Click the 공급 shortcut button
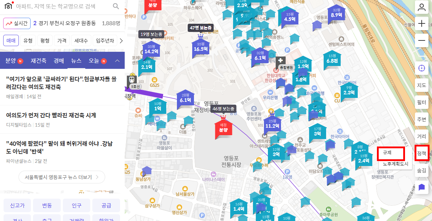Screen dimensions: 432x221 coord(106,205)
